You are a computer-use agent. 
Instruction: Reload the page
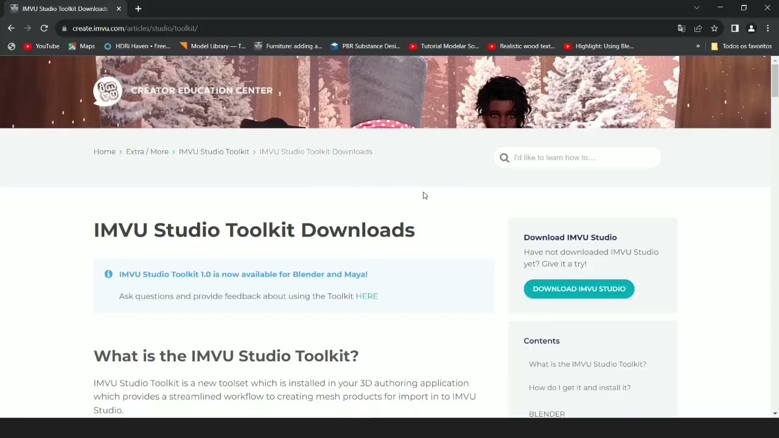[44, 28]
